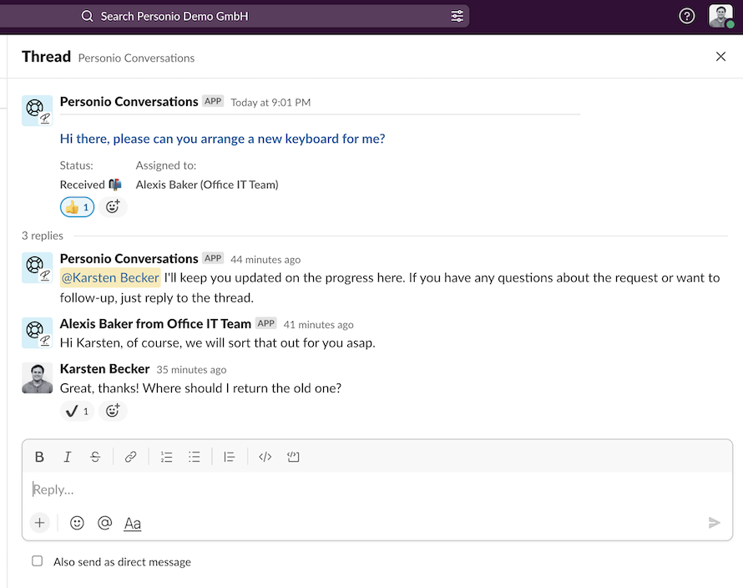Add reaction to Karsten Becker's reply
Image resolution: width=743 pixels, height=588 pixels.
click(x=113, y=411)
